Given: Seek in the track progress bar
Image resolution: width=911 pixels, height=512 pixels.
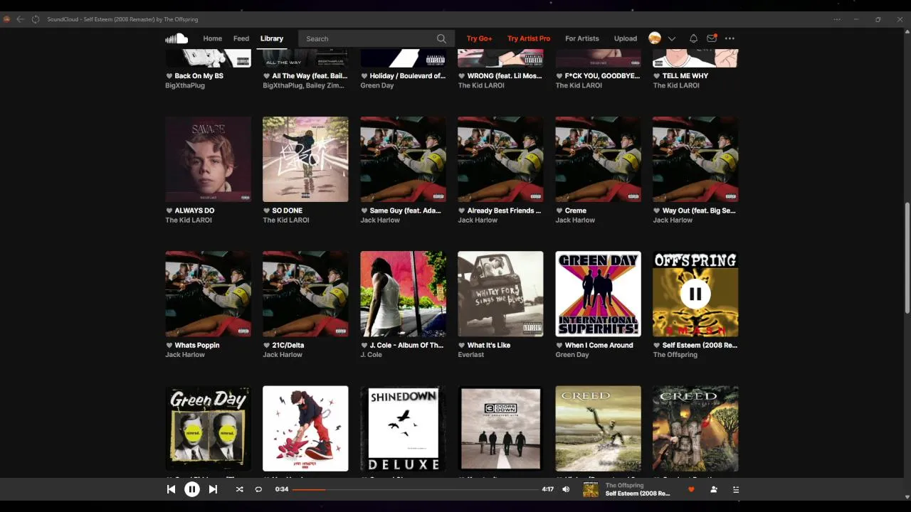Looking at the screenshot, I should click(x=416, y=489).
